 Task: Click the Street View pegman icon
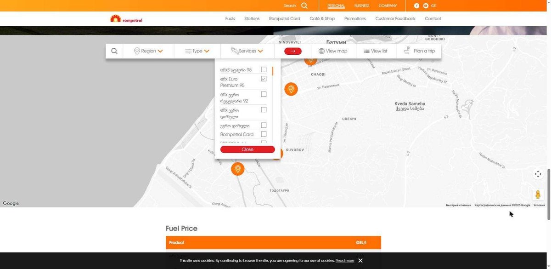[538, 195]
